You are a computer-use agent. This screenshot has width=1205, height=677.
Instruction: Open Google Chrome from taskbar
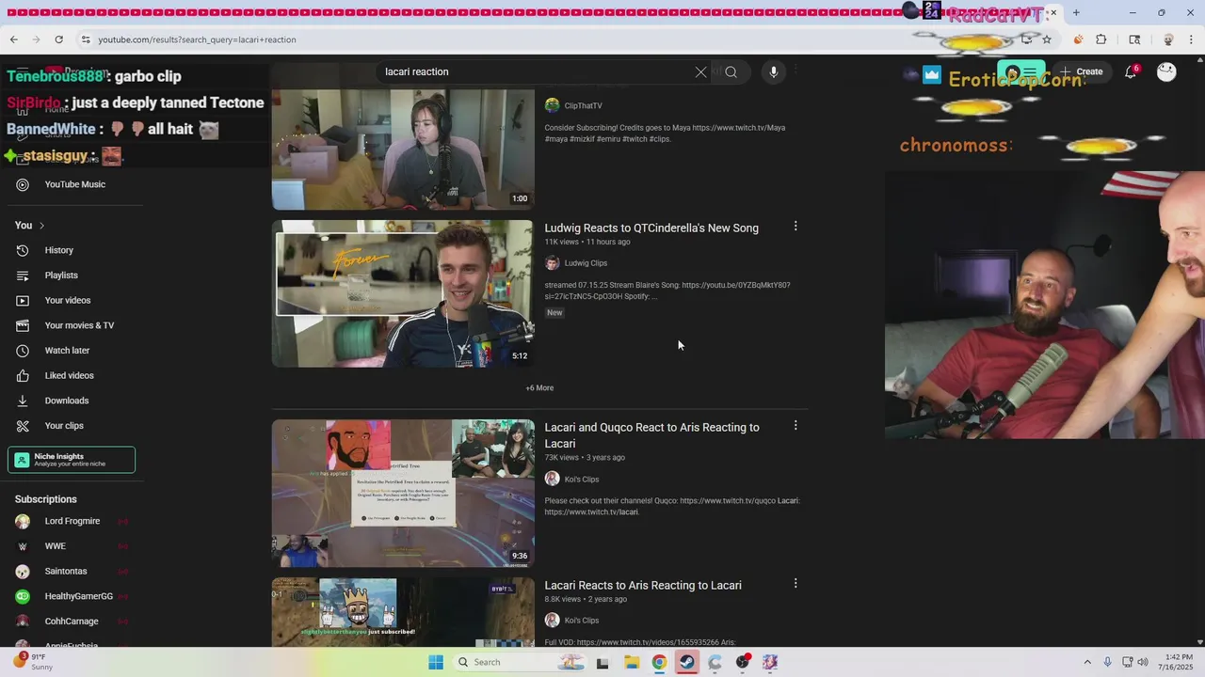click(659, 662)
